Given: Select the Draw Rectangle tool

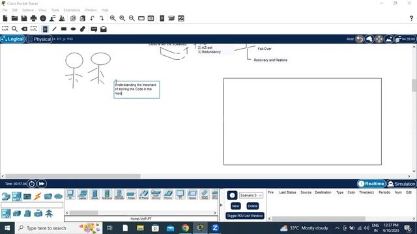Looking at the screenshot, I should 64,29.
